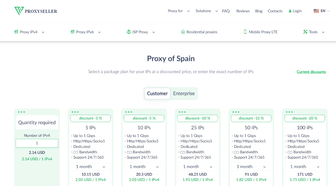Click the discount -10 % badge on 25 IPs
Screen dimensions: 336x186
(x=198, y=118)
